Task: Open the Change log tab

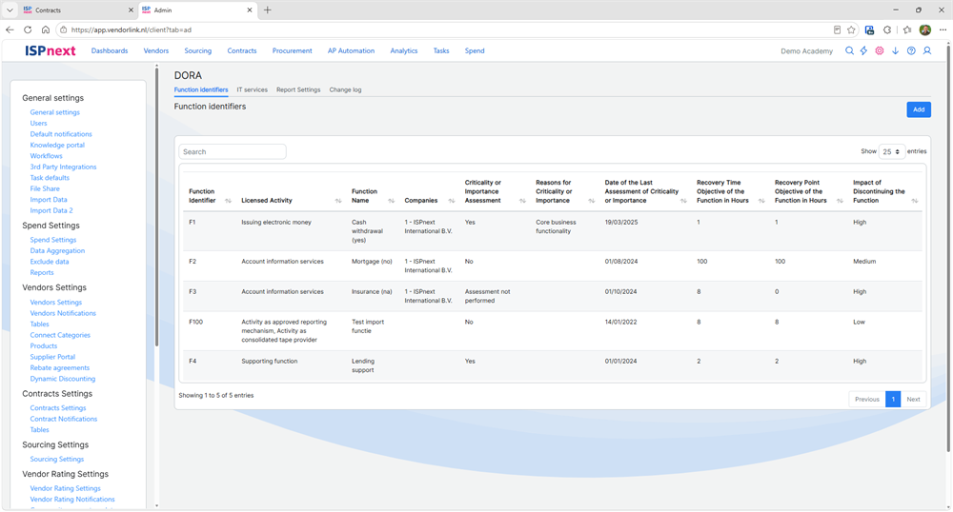Action: (x=345, y=89)
